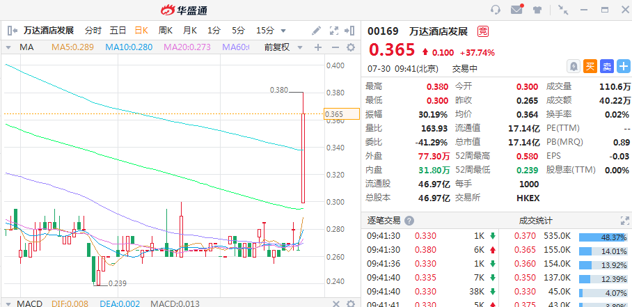Expand MA indicator dropdown arrow
This screenshot has height=307, width=632.
[8, 47]
